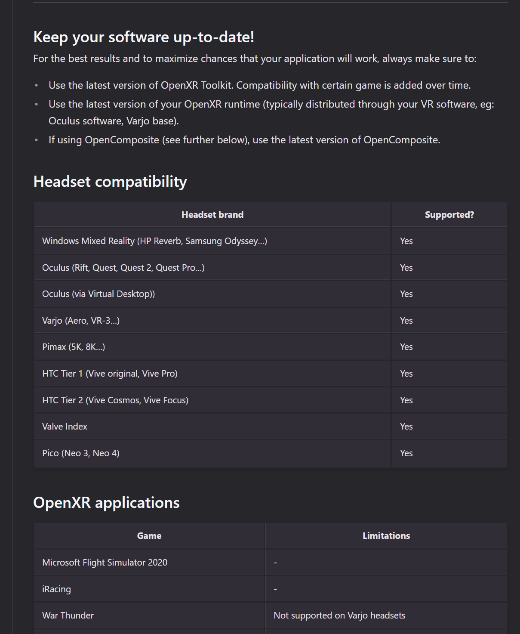
Task: Click the Valve Index table cell
Action: [x=65, y=427]
